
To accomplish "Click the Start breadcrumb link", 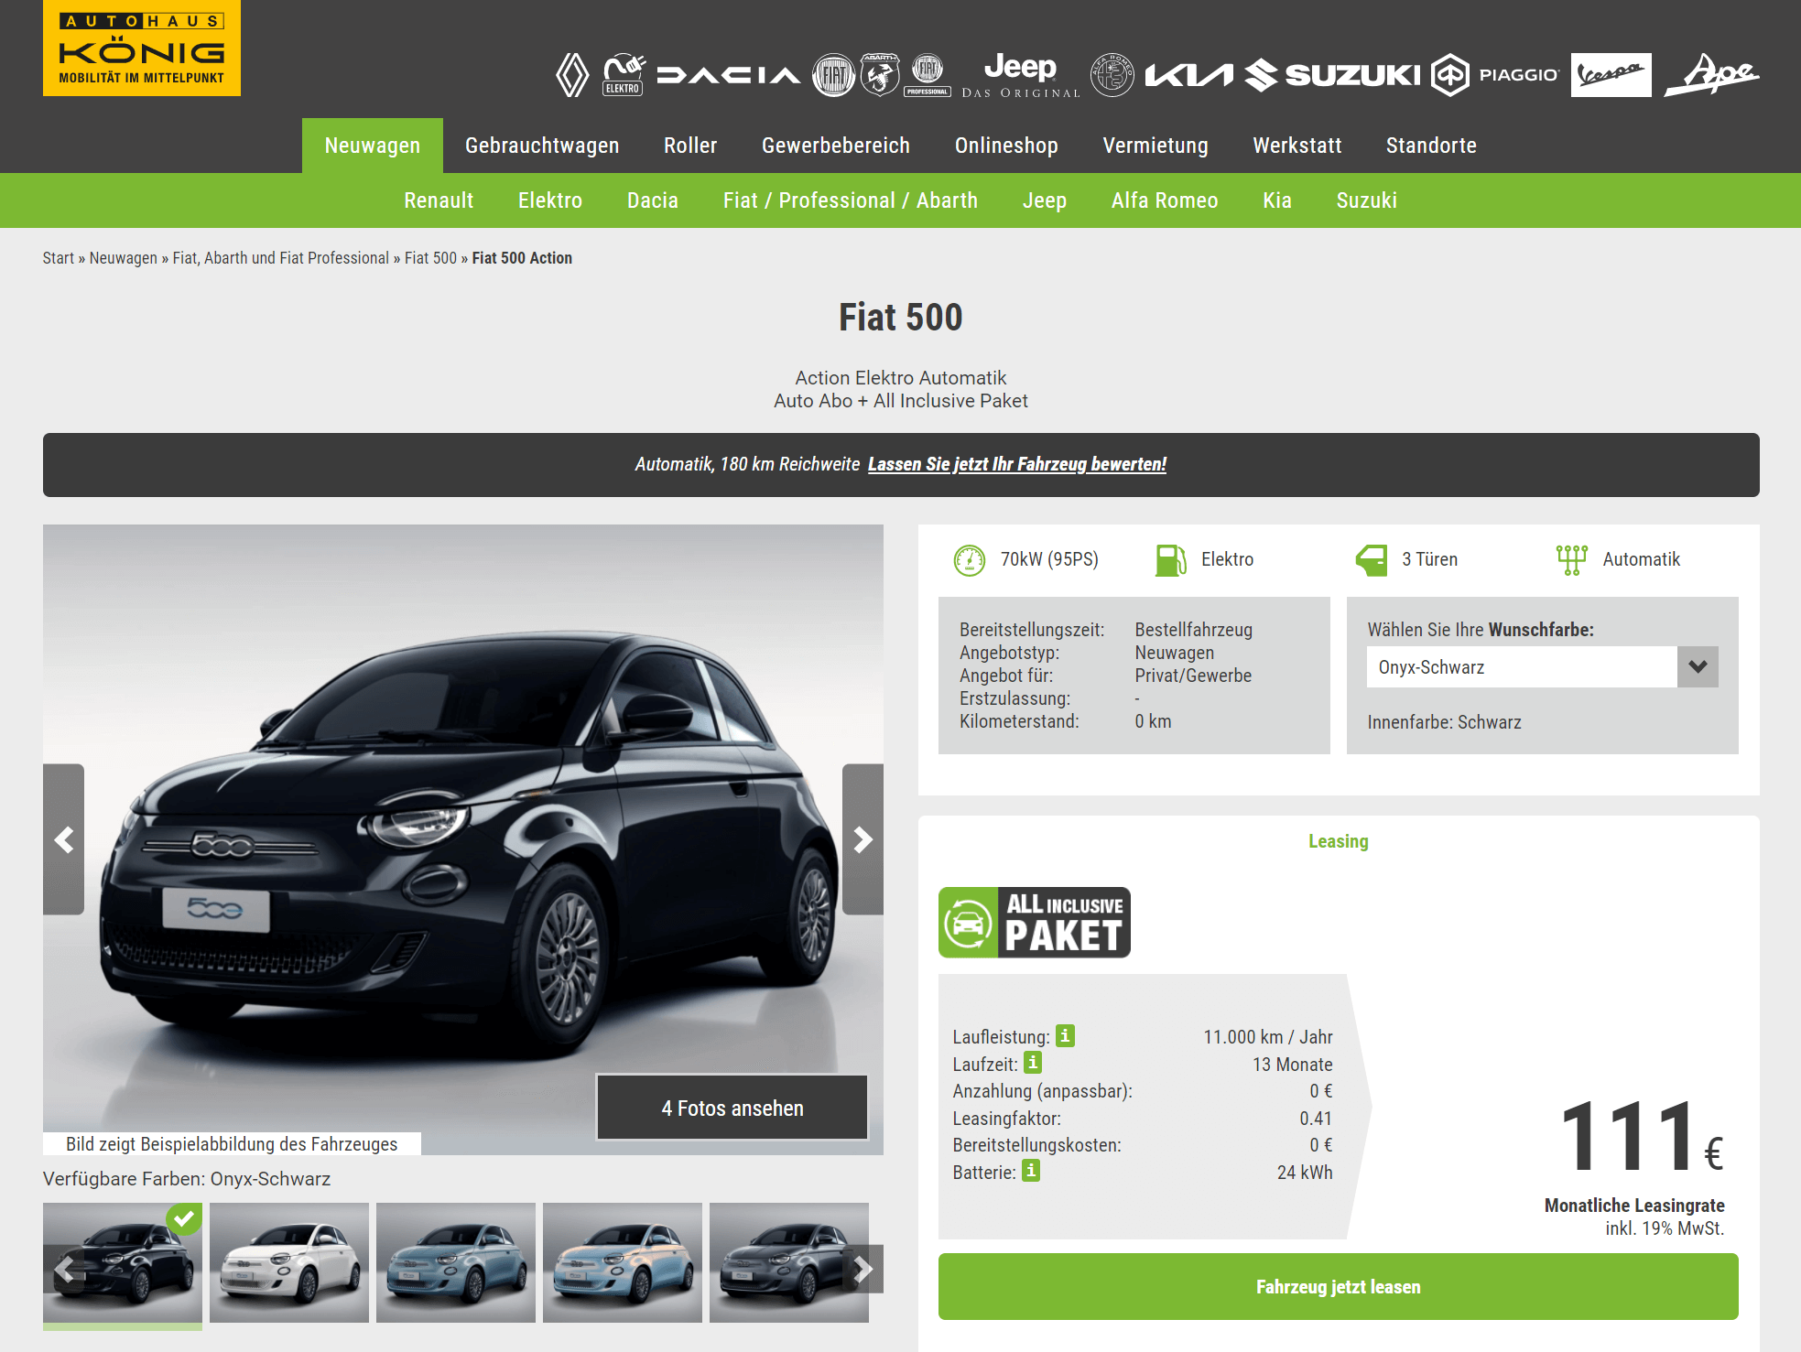I will [59, 258].
